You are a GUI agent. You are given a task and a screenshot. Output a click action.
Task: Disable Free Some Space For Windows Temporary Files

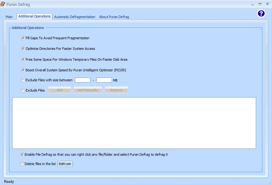pyautogui.click(x=23, y=59)
